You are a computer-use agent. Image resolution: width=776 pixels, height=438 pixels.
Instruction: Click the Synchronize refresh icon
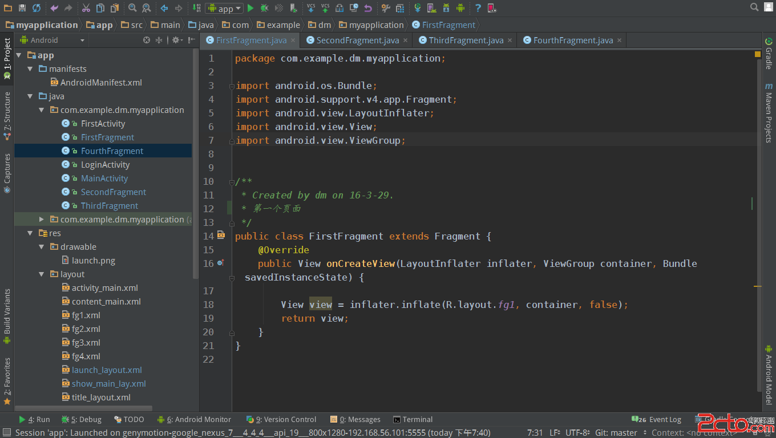[37, 8]
